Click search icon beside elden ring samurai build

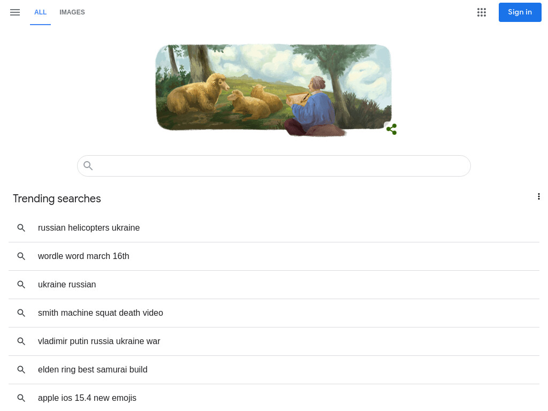pyautogui.click(x=21, y=369)
